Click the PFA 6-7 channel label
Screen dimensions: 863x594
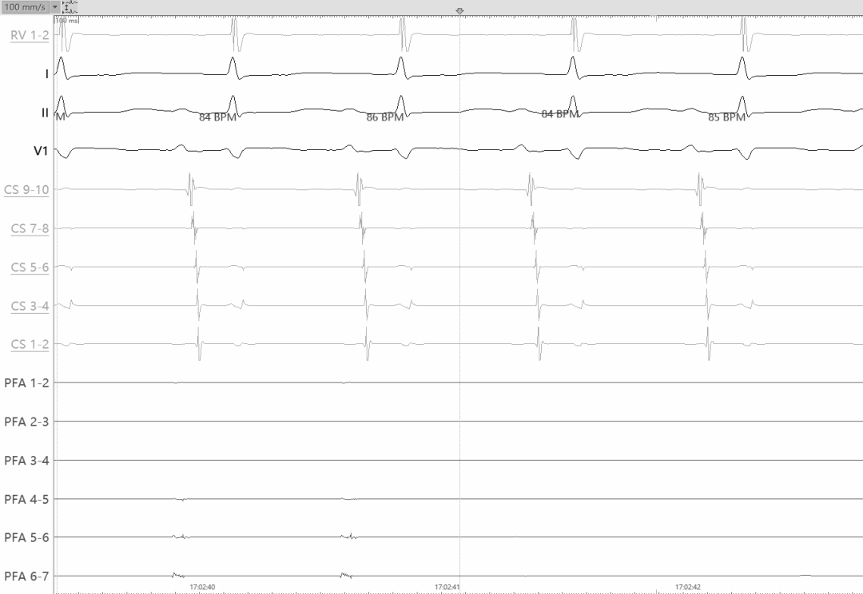tap(26, 576)
